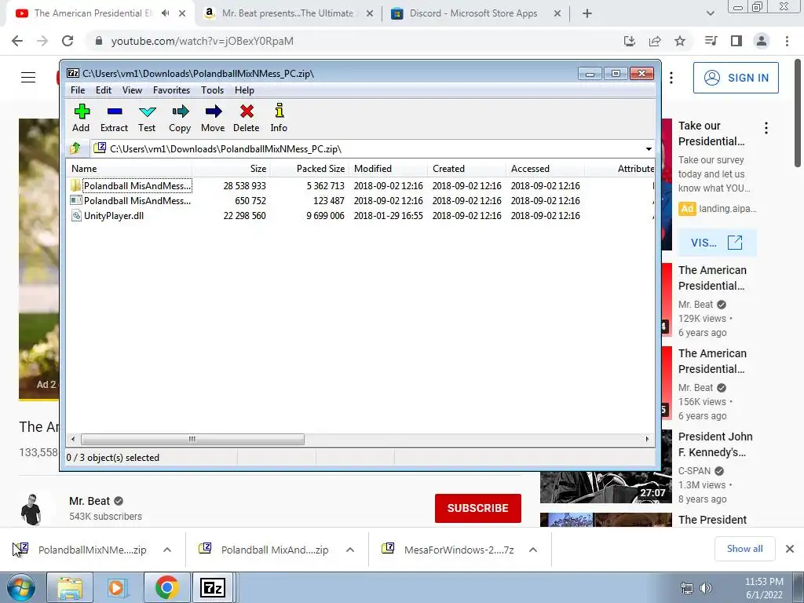
Task: Open the File menu in 7-Zip
Action: click(x=78, y=90)
